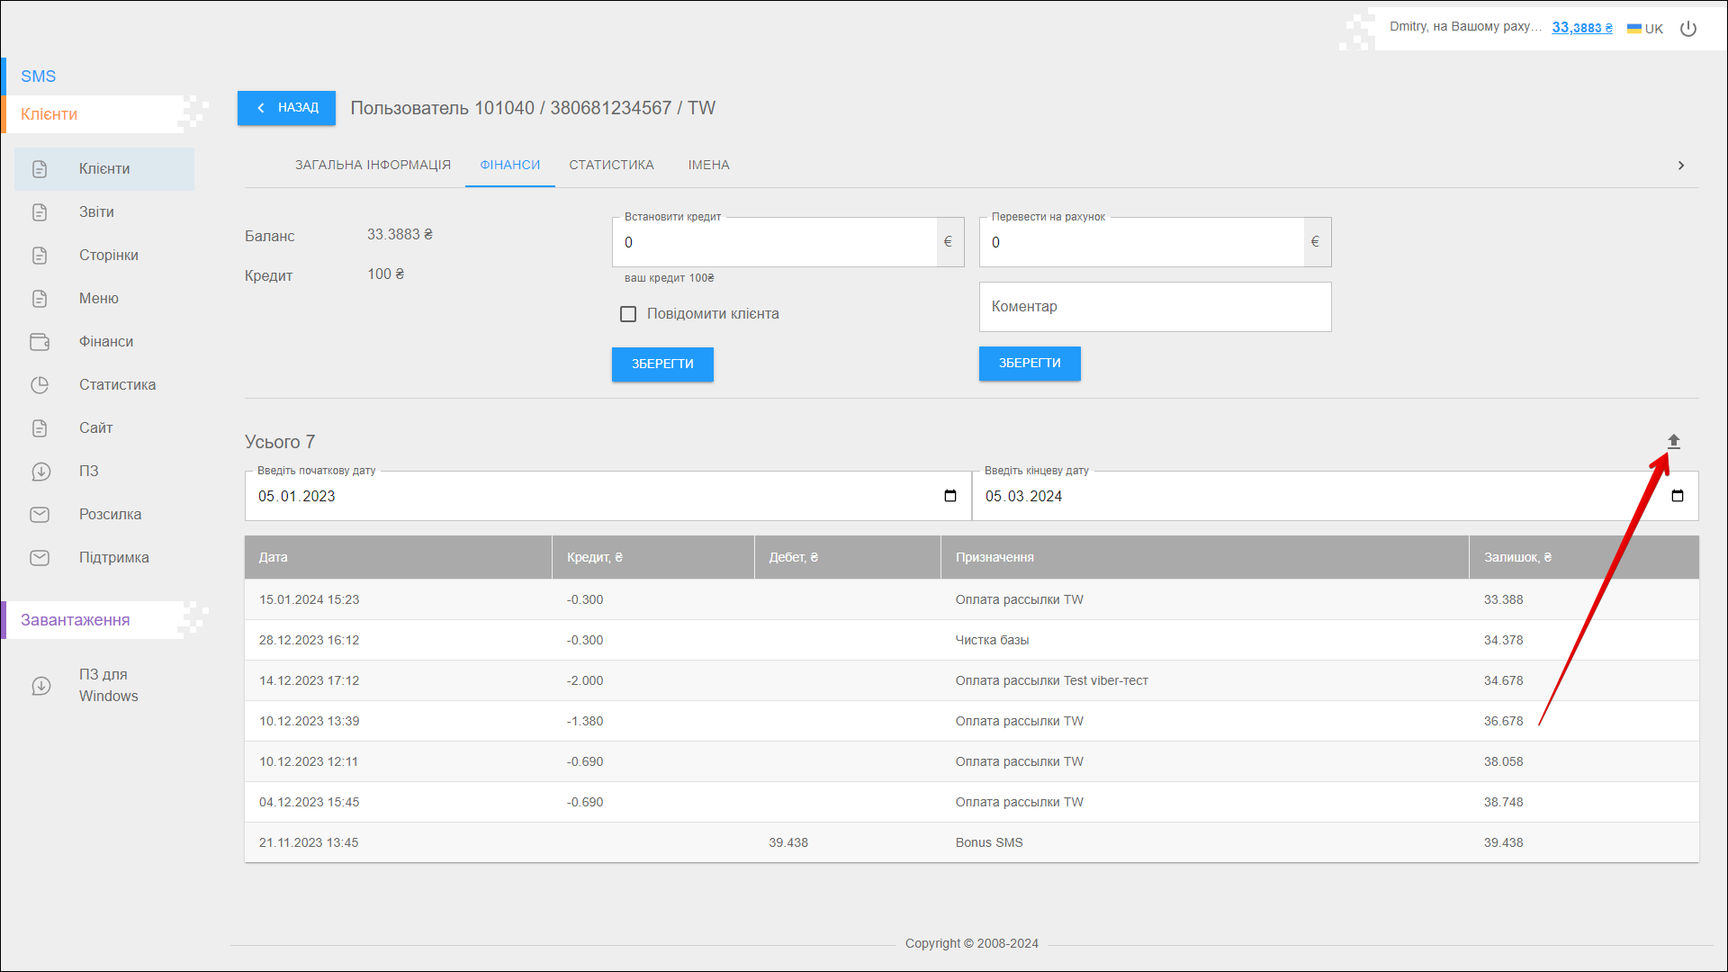Screen dimensions: 1728x972
Task: Open Статистика pie chart sidebar item
Action: (40, 385)
